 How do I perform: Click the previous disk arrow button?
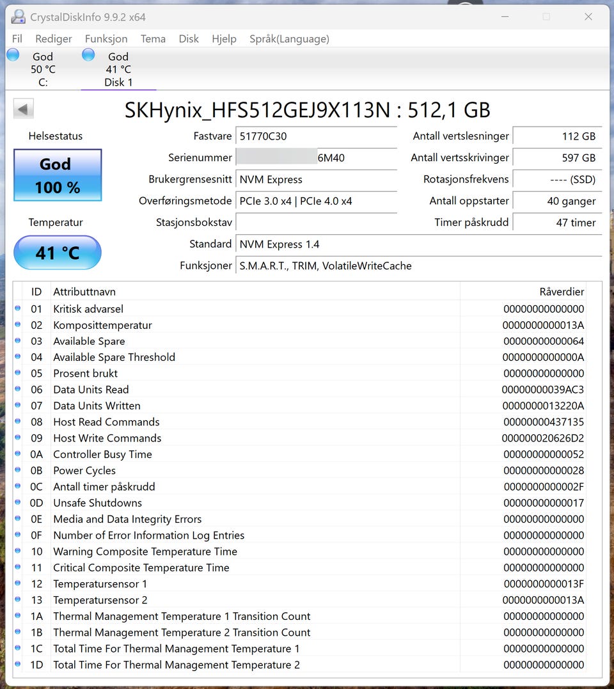click(23, 109)
